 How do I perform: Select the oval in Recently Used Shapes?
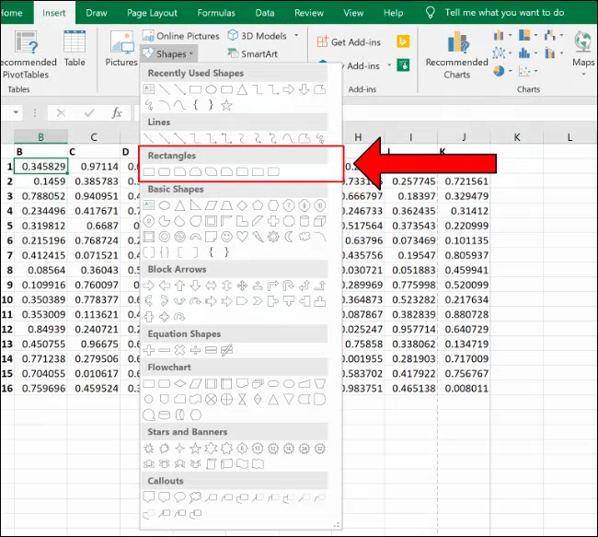coord(211,90)
